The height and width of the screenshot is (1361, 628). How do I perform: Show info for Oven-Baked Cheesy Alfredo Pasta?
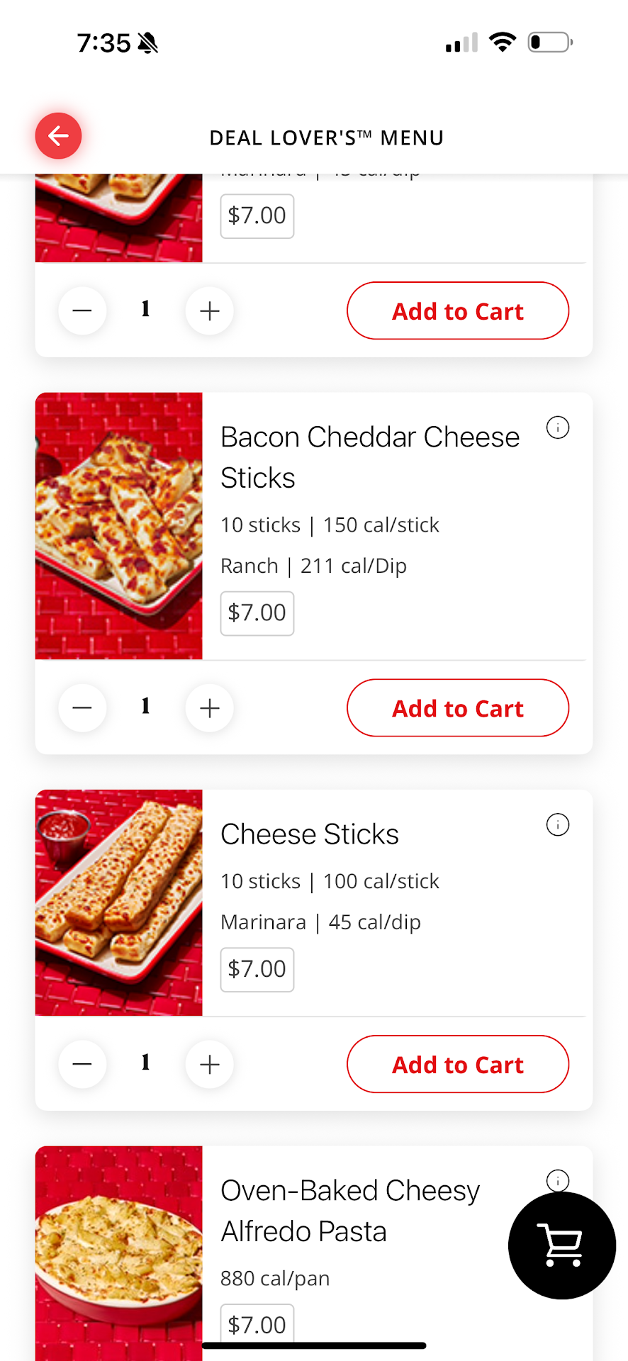coord(558,1180)
